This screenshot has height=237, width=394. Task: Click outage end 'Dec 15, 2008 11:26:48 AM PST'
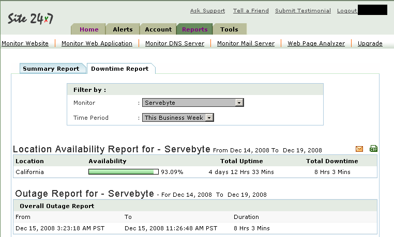[171, 228]
